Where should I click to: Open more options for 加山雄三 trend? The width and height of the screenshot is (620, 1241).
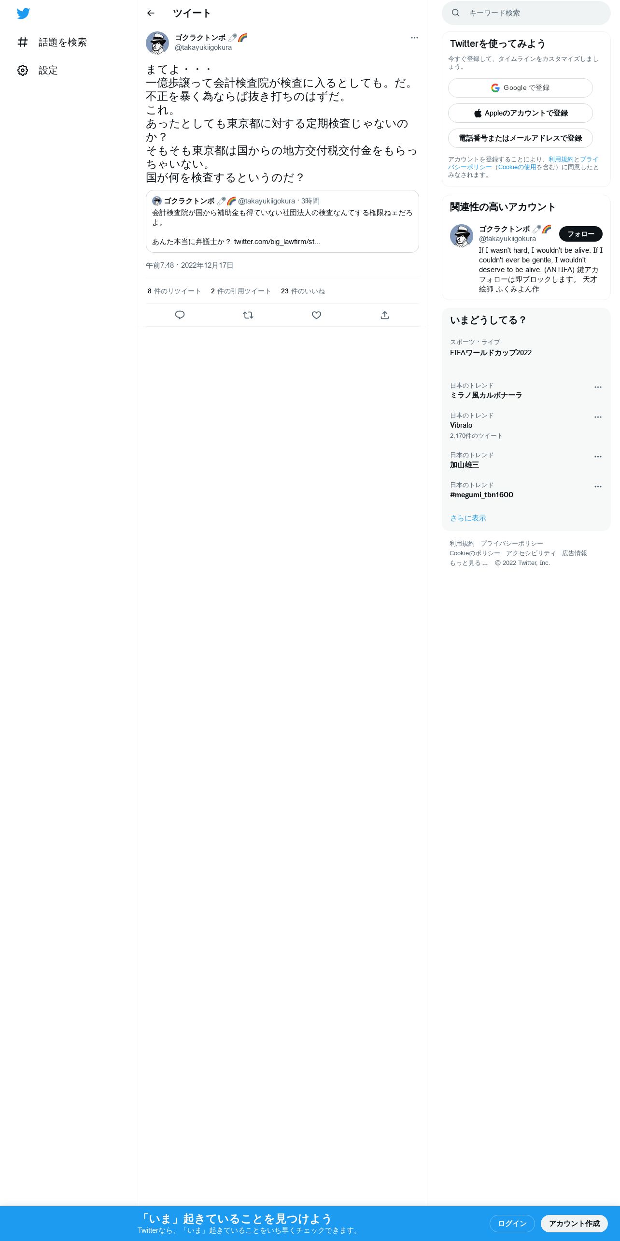tap(598, 457)
